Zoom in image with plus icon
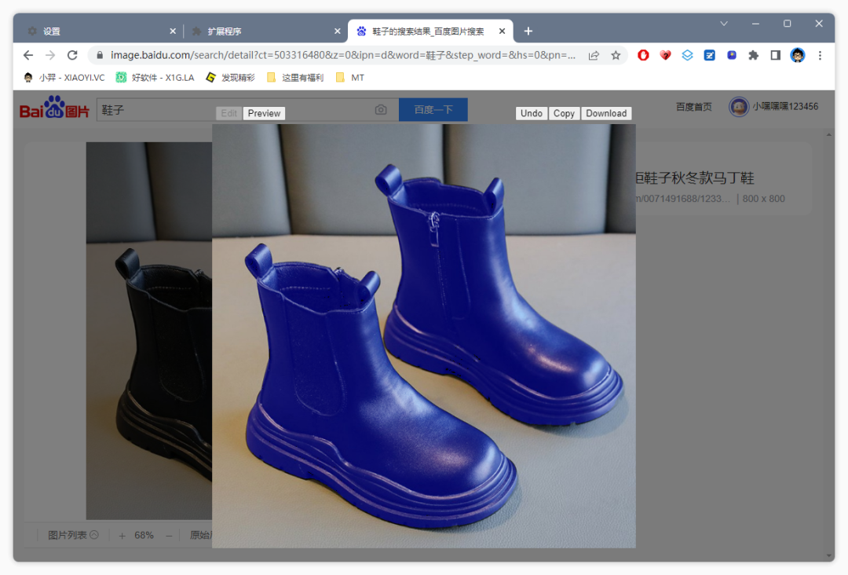The width and height of the screenshot is (848, 575). click(122, 535)
